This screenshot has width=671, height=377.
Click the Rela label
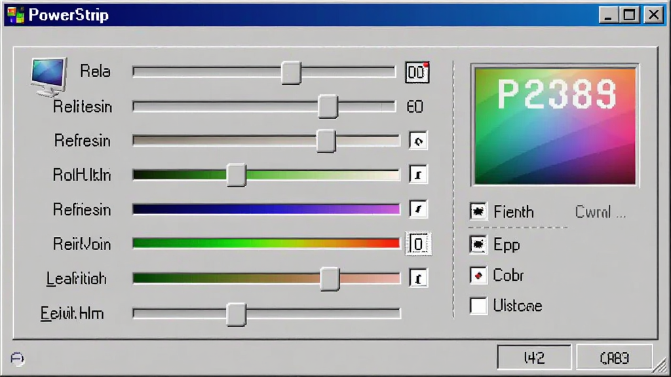pos(95,71)
